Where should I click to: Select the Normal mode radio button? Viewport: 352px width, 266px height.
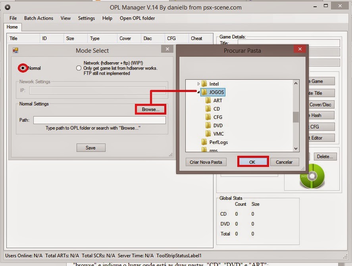pyautogui.click(x=23, y=68)
